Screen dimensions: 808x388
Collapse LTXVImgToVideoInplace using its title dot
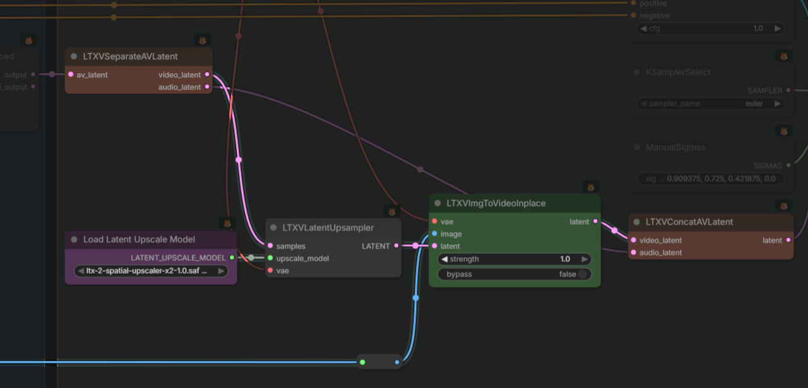(x=437, y=203)
